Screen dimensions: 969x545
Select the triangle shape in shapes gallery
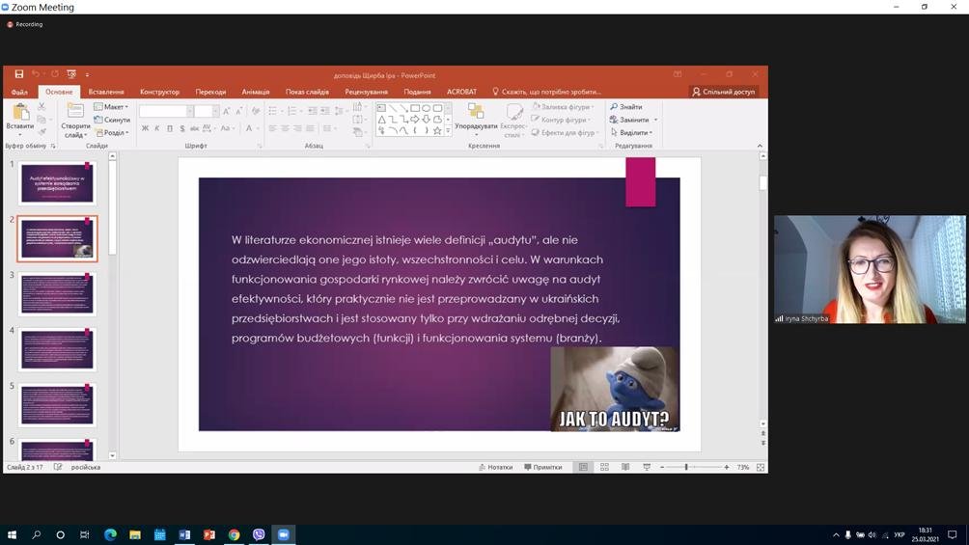[x=381, y=120]
